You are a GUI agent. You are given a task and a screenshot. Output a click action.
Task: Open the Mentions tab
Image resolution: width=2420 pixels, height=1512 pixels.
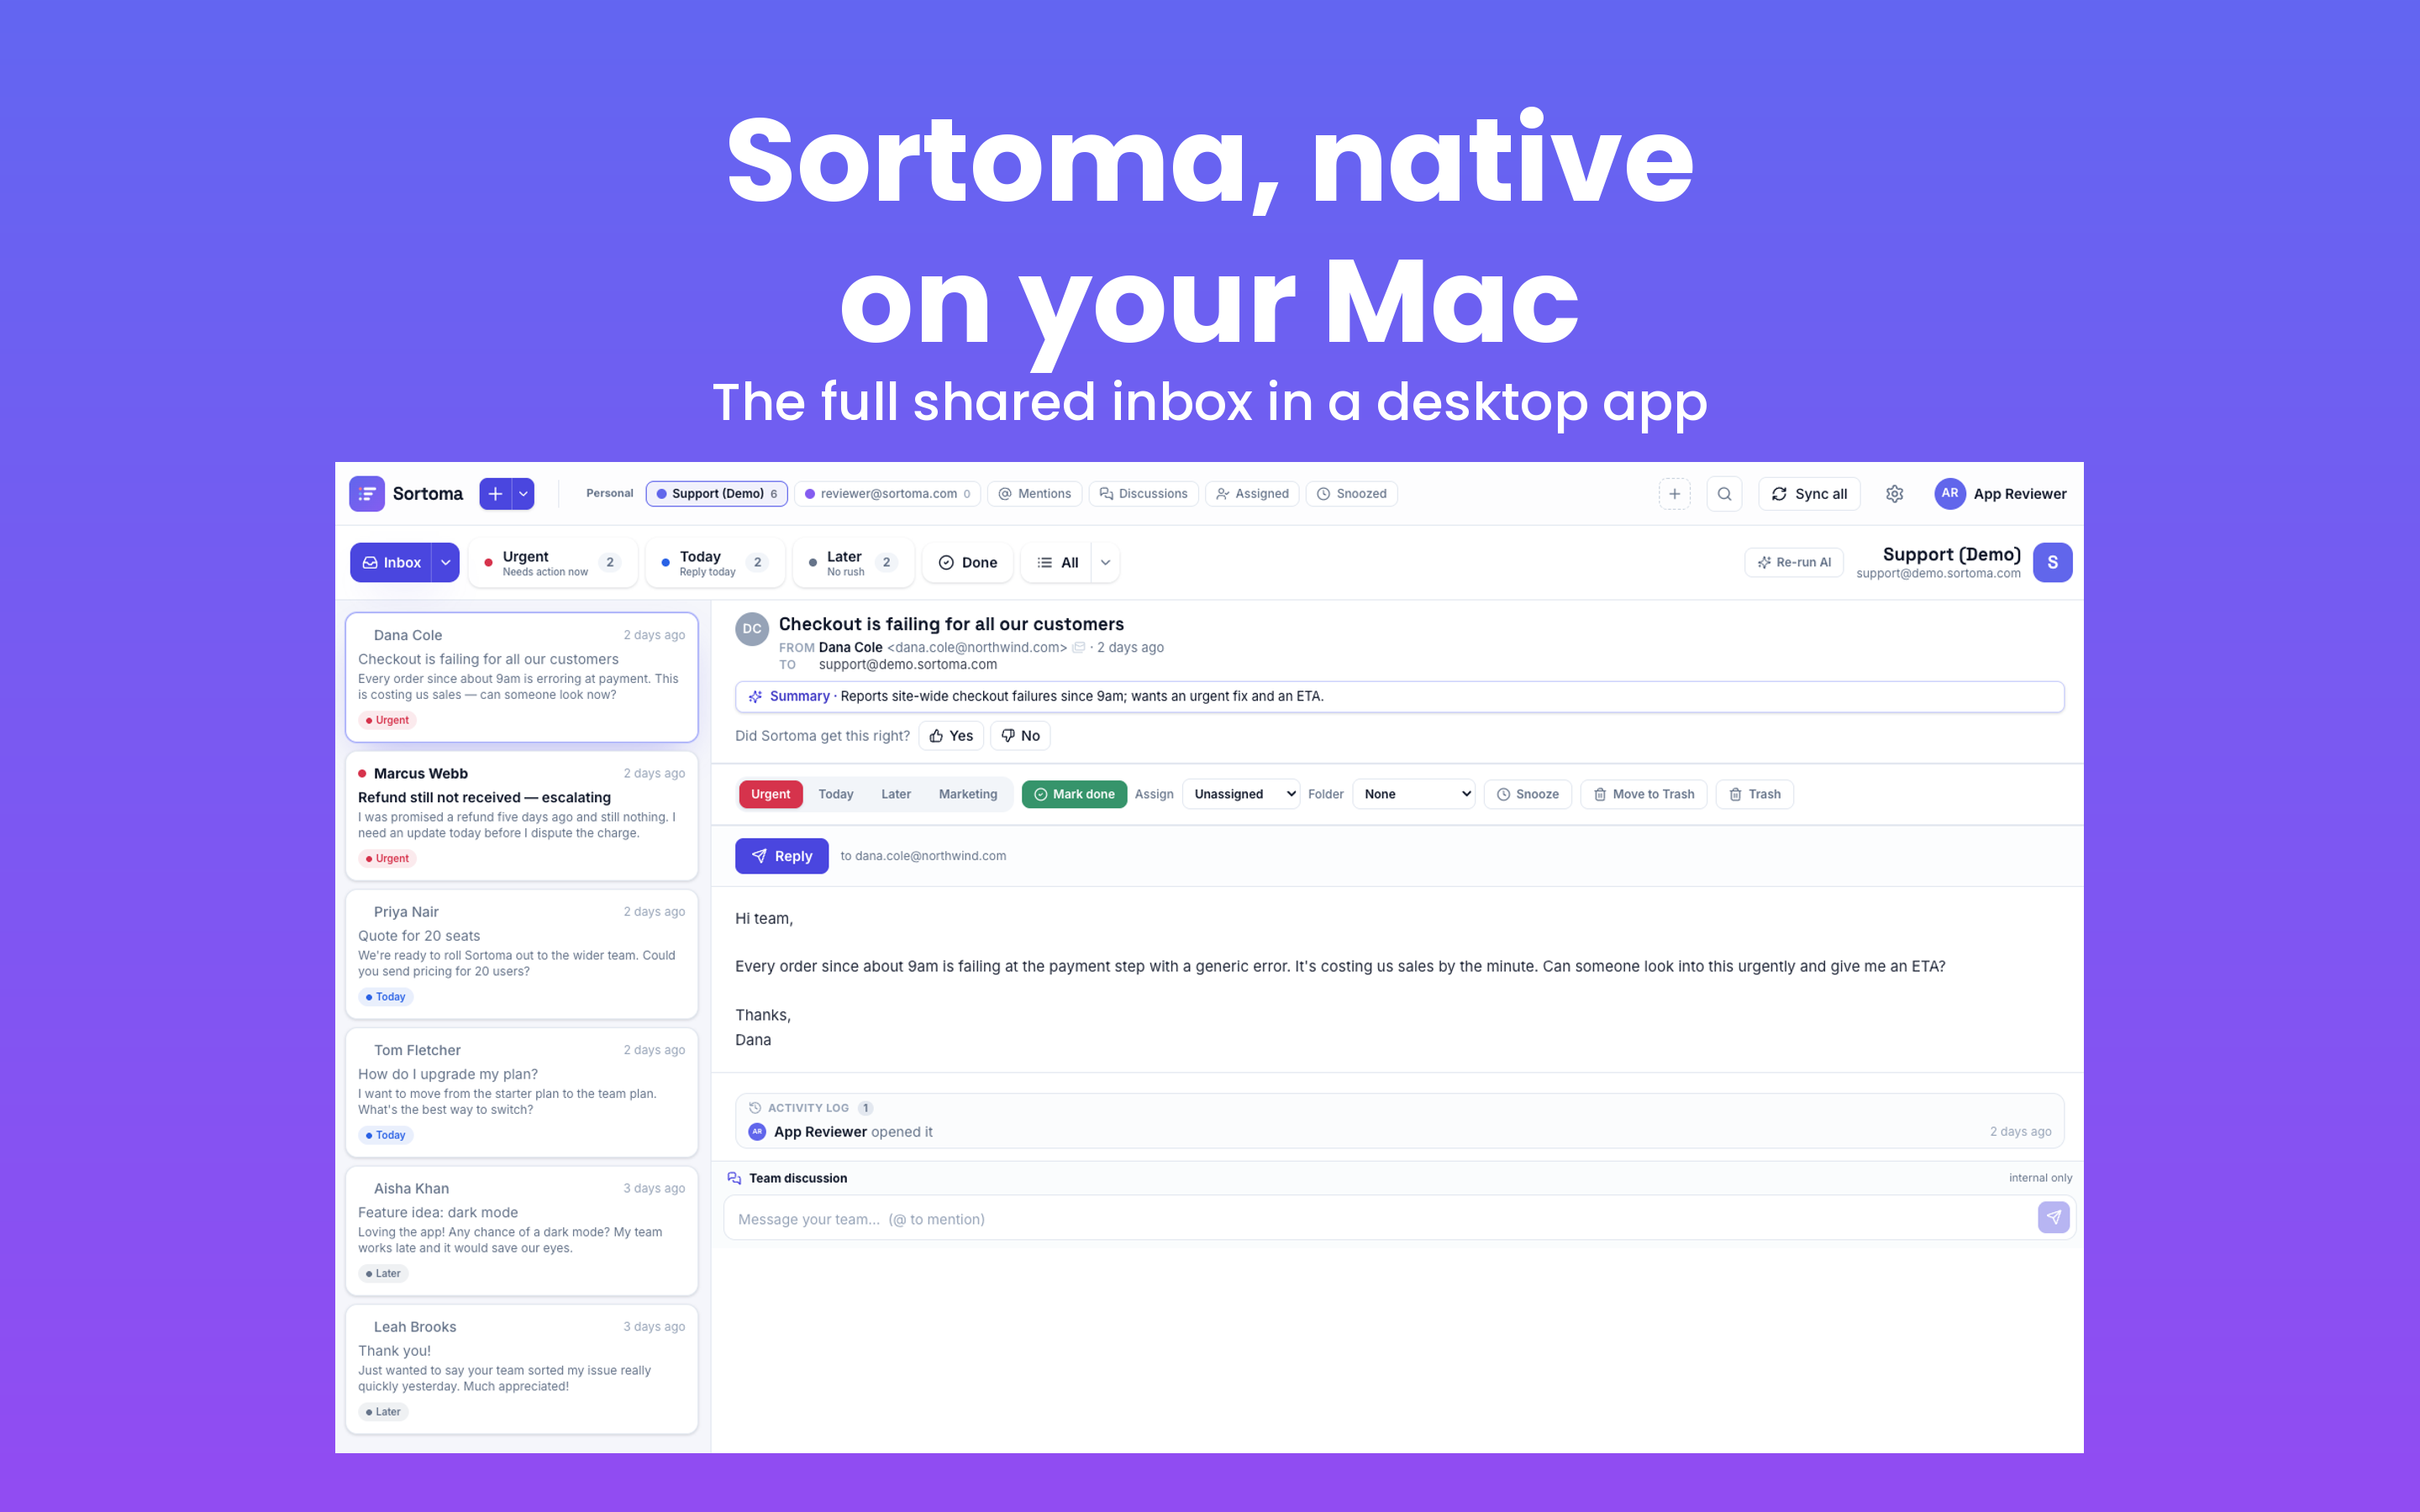tap(1035, 494)
